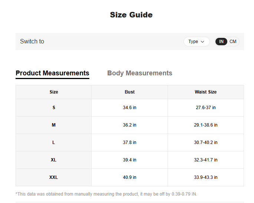Click the Size Guide heading
Viewport: 254px width, 203px height.
[x=131, y=15]
